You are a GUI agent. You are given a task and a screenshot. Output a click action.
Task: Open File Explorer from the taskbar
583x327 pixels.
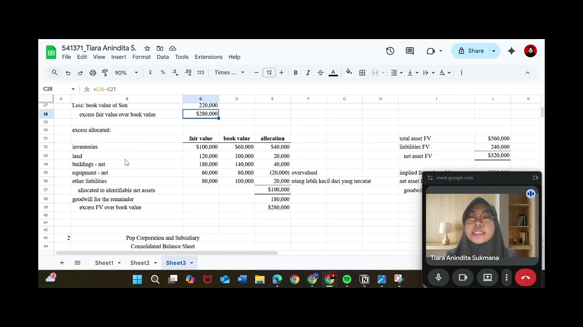[260, 279]
